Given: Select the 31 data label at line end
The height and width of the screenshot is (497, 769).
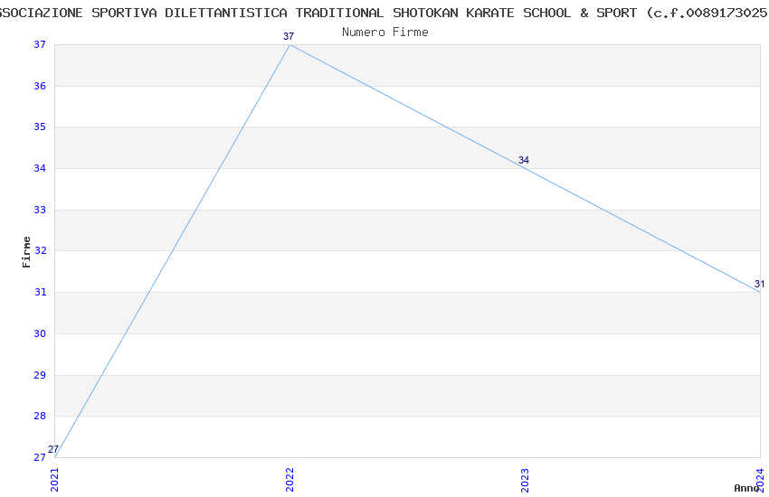Looking at the screenshot, I should click(x=760, y=285).
